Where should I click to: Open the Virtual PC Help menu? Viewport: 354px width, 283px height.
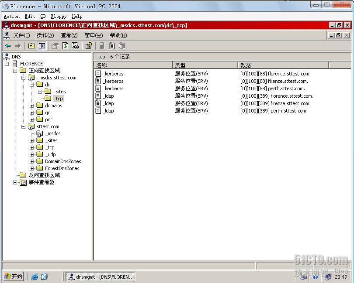click(77, 17)
